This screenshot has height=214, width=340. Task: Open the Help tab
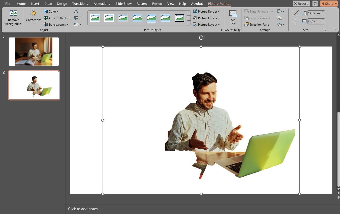point(182,4)
